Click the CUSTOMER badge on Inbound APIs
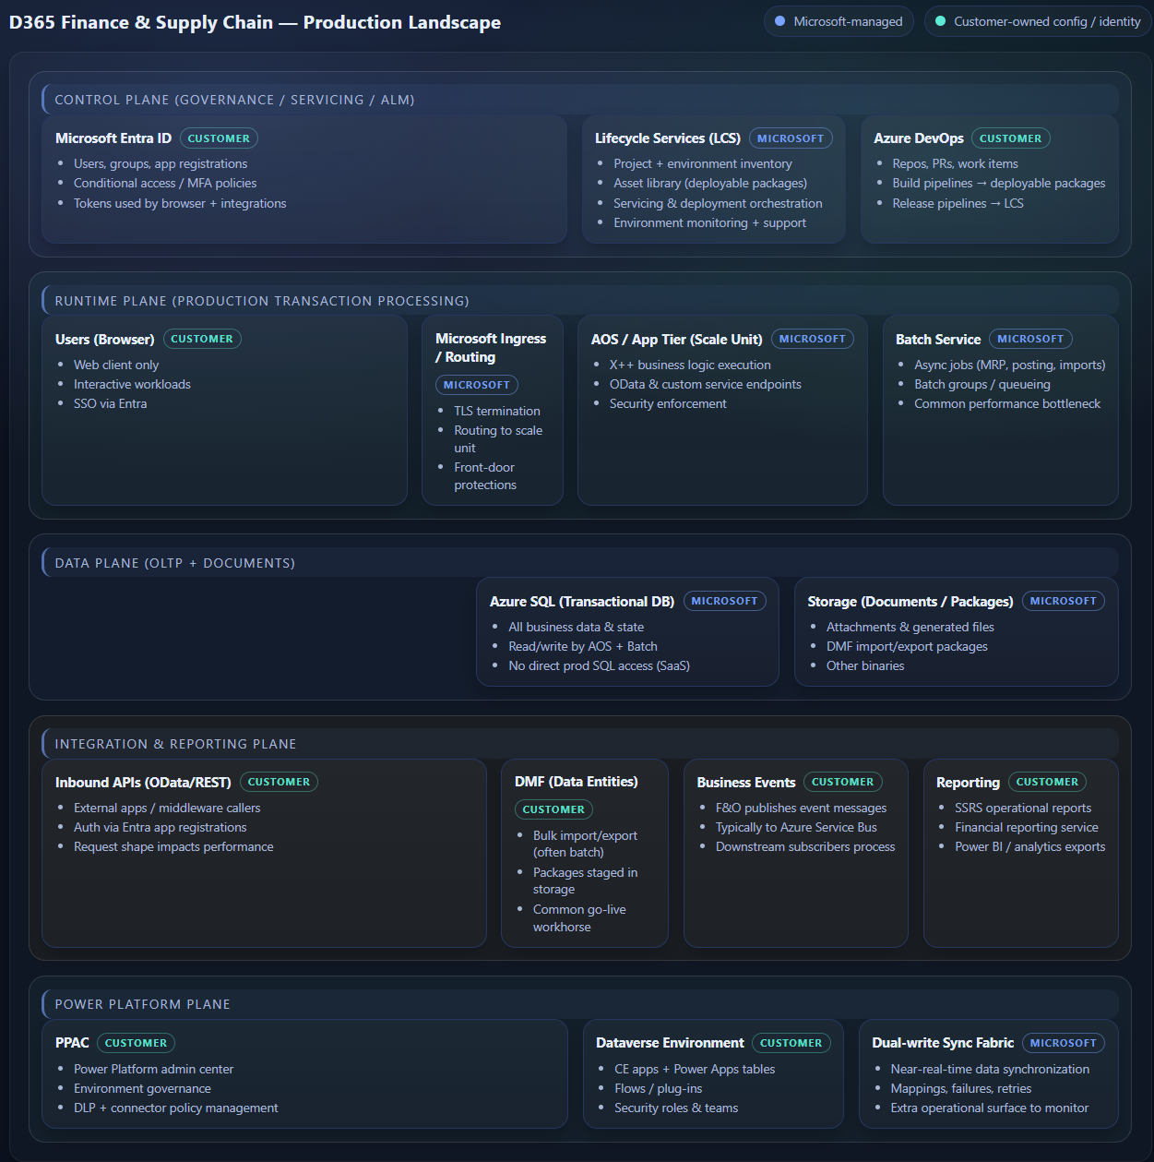 (279, 782)
